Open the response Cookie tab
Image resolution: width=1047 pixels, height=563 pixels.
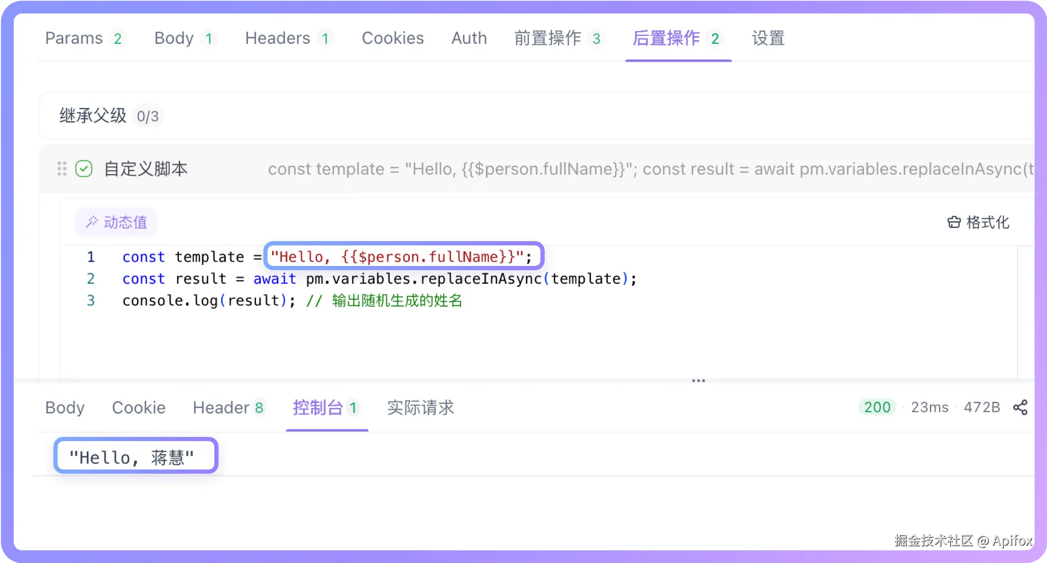point(139,407)
